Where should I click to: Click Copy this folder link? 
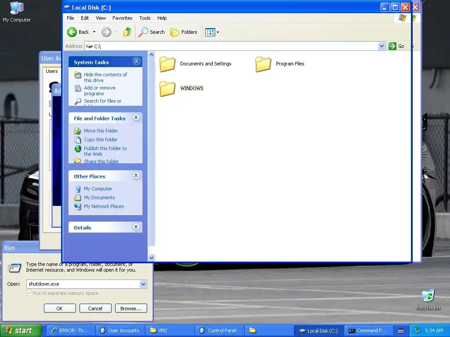[101, 140]
